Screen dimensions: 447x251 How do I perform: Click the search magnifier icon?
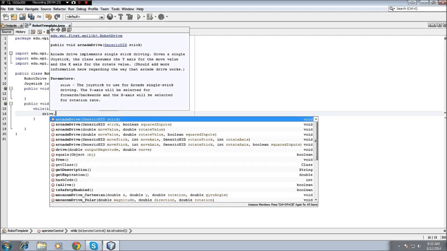tap(392, 9)
